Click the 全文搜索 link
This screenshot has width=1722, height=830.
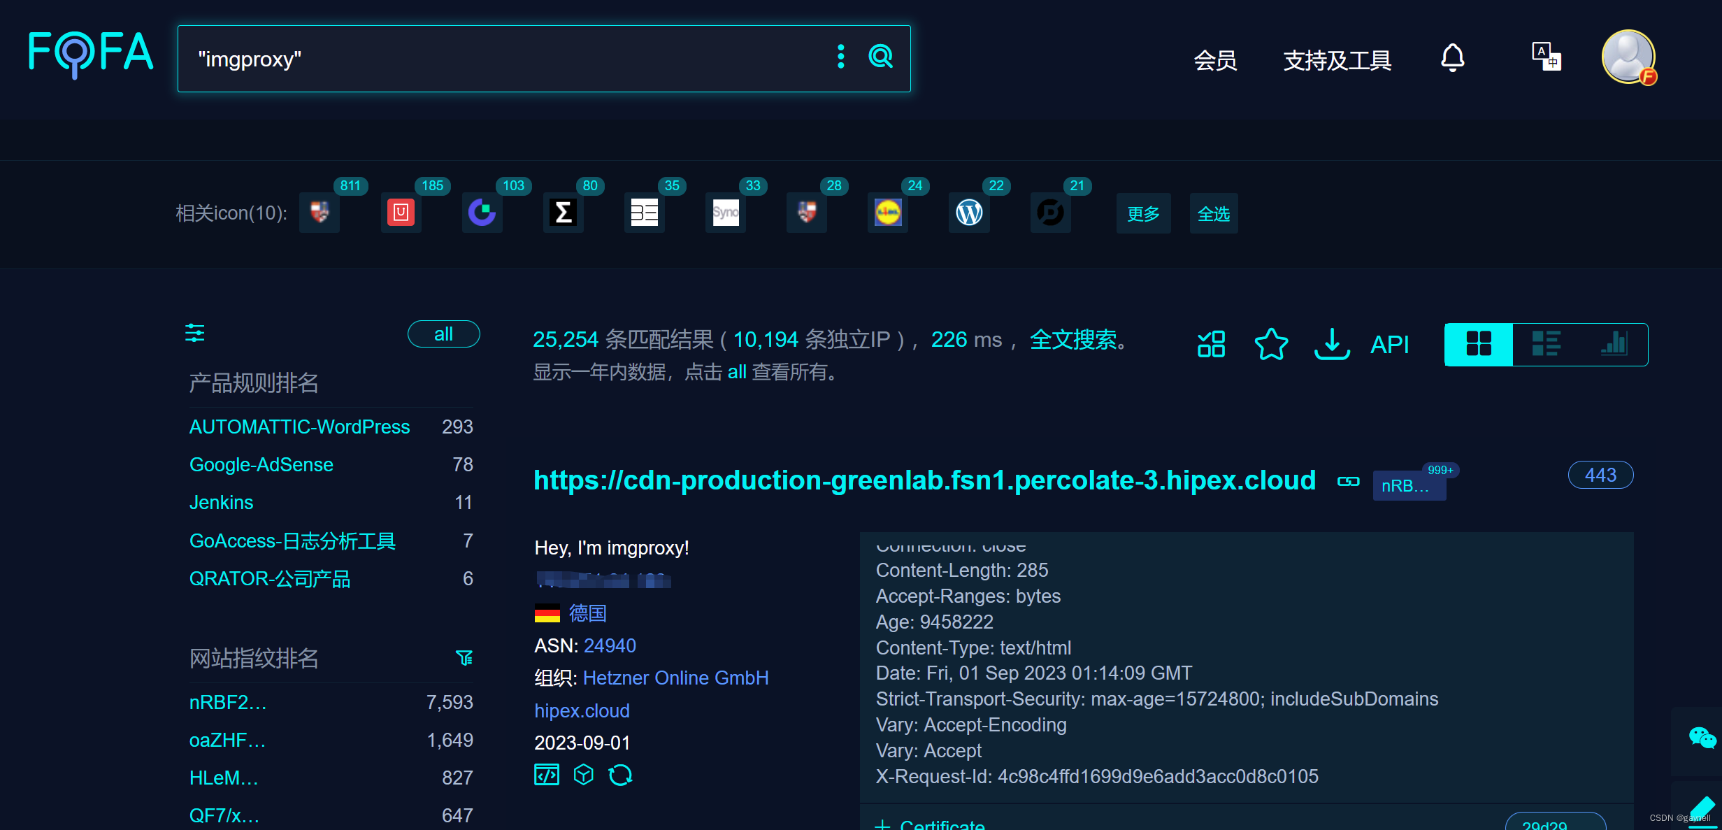point(1074,341)
